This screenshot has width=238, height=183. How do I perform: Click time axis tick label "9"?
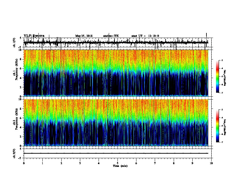(192, 163)
